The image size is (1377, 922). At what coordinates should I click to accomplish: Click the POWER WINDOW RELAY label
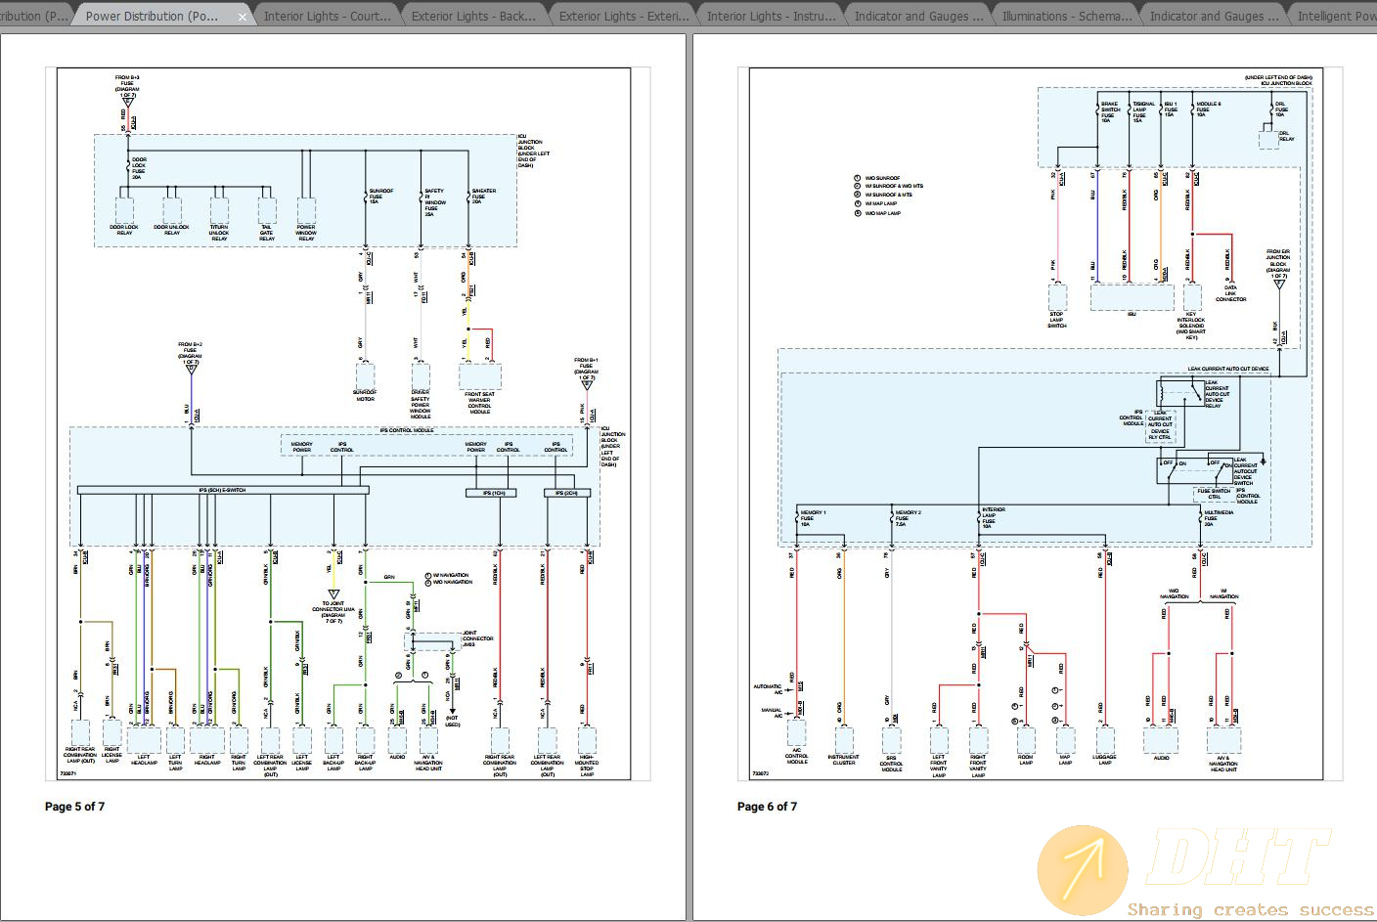point(306,232)
